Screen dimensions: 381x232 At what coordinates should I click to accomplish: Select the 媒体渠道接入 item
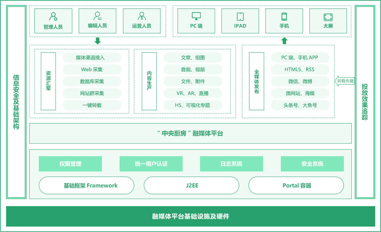coord(92,58)
